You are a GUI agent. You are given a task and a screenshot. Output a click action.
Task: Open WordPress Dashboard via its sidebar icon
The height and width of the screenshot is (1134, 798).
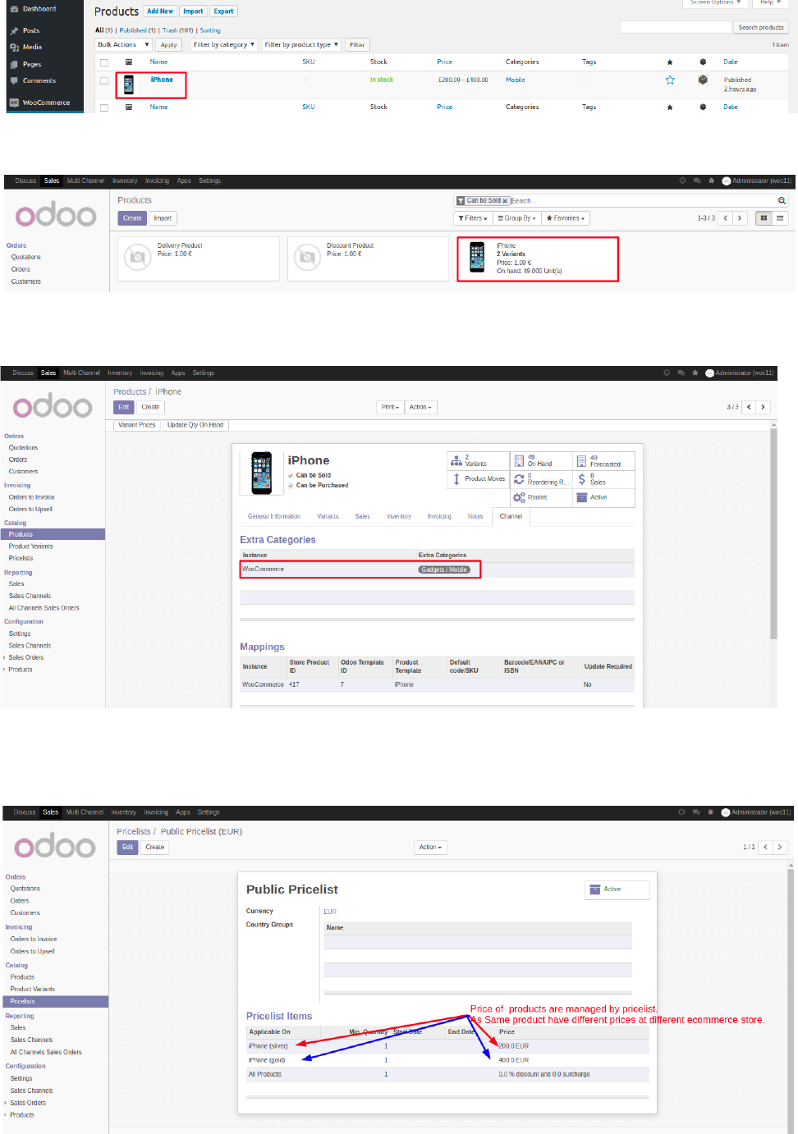pos(14,8)
